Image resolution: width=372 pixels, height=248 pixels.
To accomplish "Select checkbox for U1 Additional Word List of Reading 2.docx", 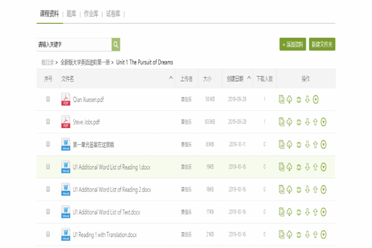I will click(x=48, y=190).
